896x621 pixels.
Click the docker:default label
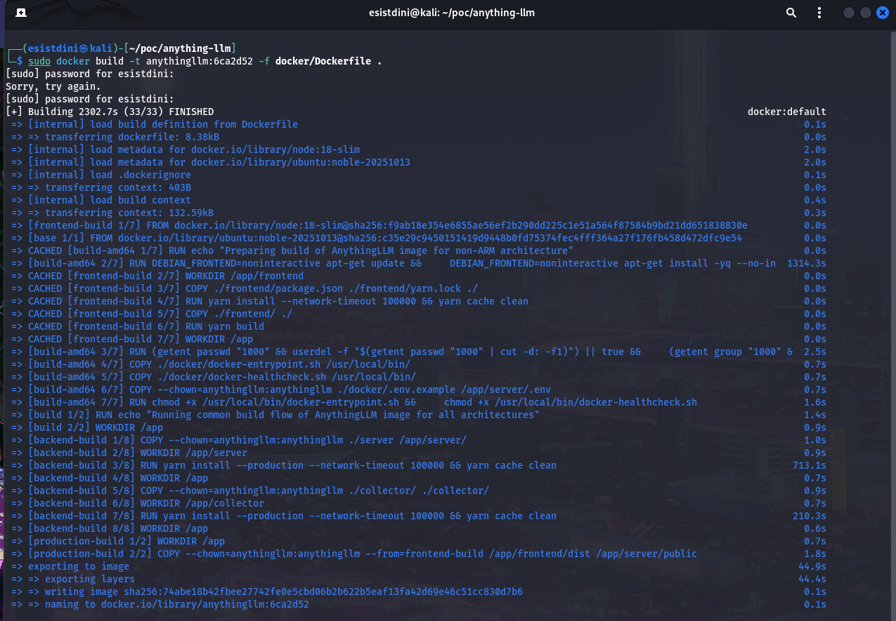pyautogui.click(x=787, y=112)
